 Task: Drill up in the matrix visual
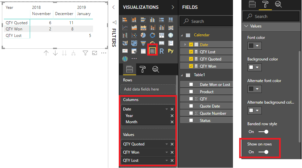tap(46, 53)
